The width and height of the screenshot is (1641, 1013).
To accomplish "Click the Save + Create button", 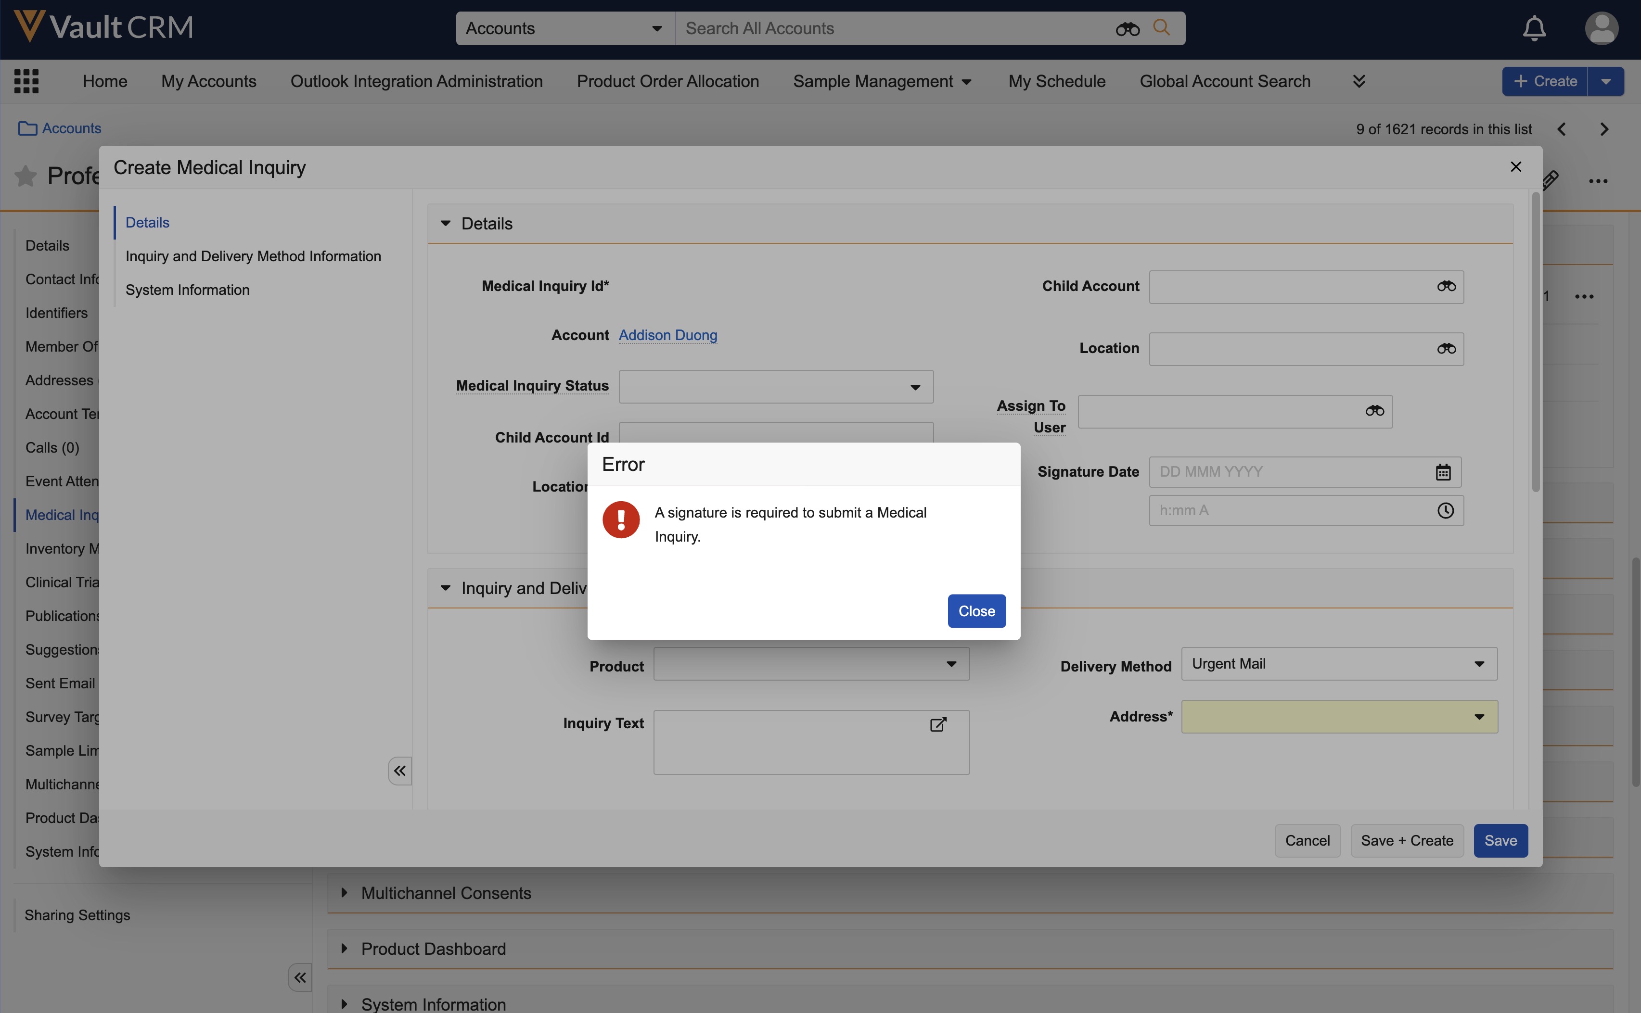I will 1407,840.
